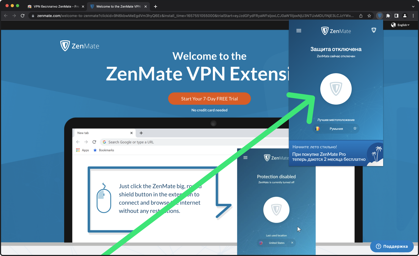This screenshot has width=419, height=256.
Task: Click the mouse illustration icon in the tip box
Action: coord(104,198)
